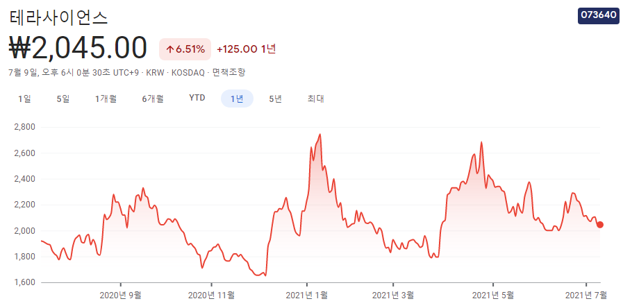Show the 최대 maximum range
The image size is (623, 308).
point(316,99)
